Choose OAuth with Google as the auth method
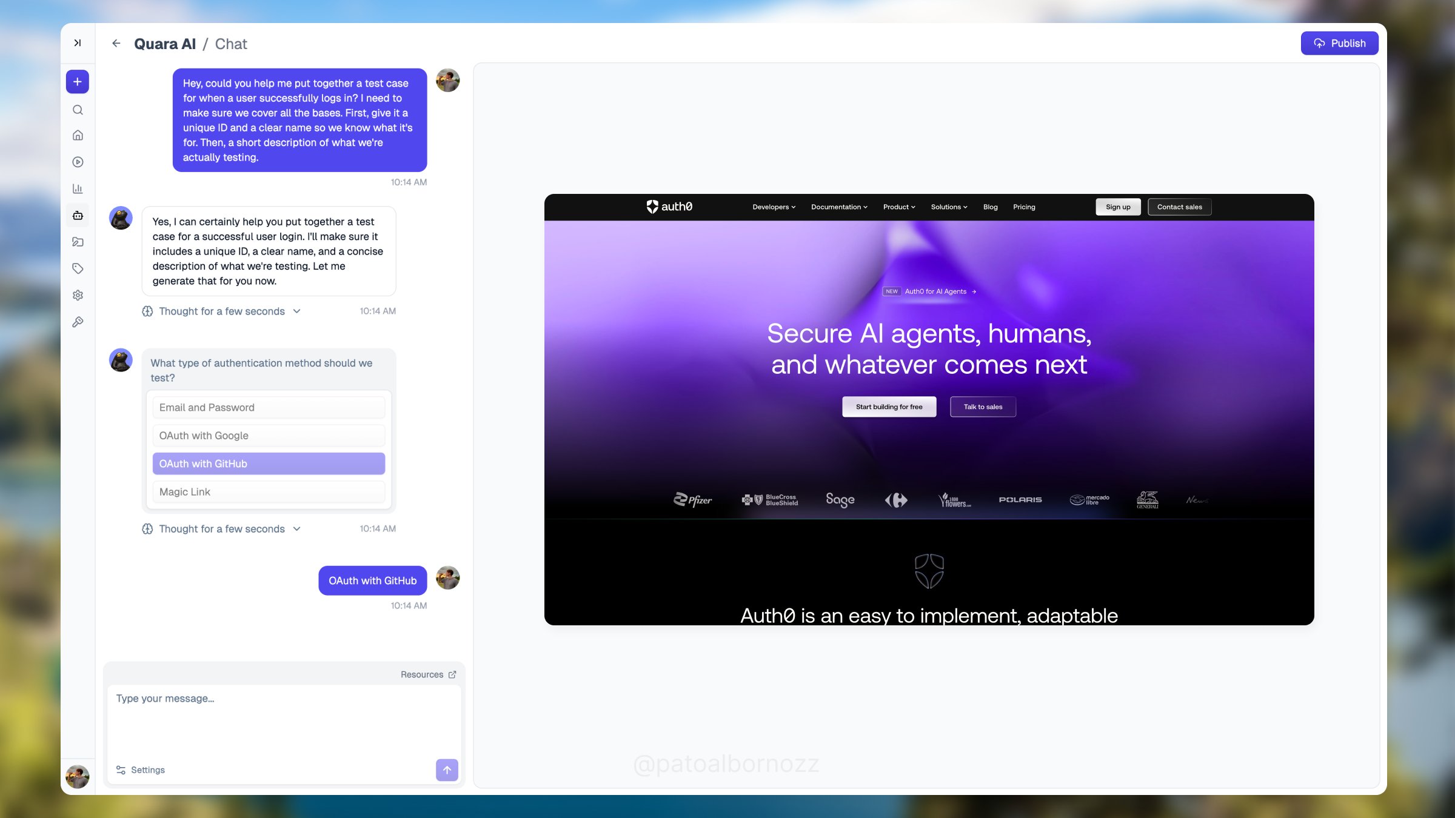The height and width of the screenshot is (818, 1455). click(269, 435)
